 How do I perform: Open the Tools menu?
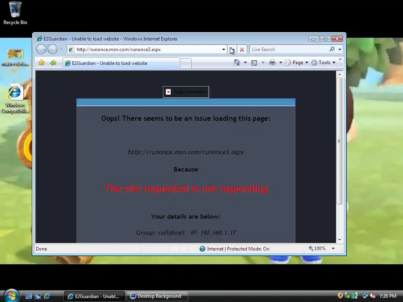pos(324,63)
